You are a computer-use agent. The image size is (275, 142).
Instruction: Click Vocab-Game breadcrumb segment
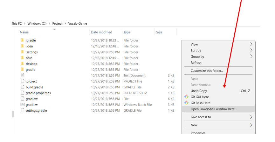(78, 23)
